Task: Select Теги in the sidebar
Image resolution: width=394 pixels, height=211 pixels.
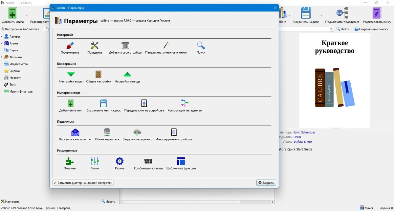Action: tap(12, 84)
